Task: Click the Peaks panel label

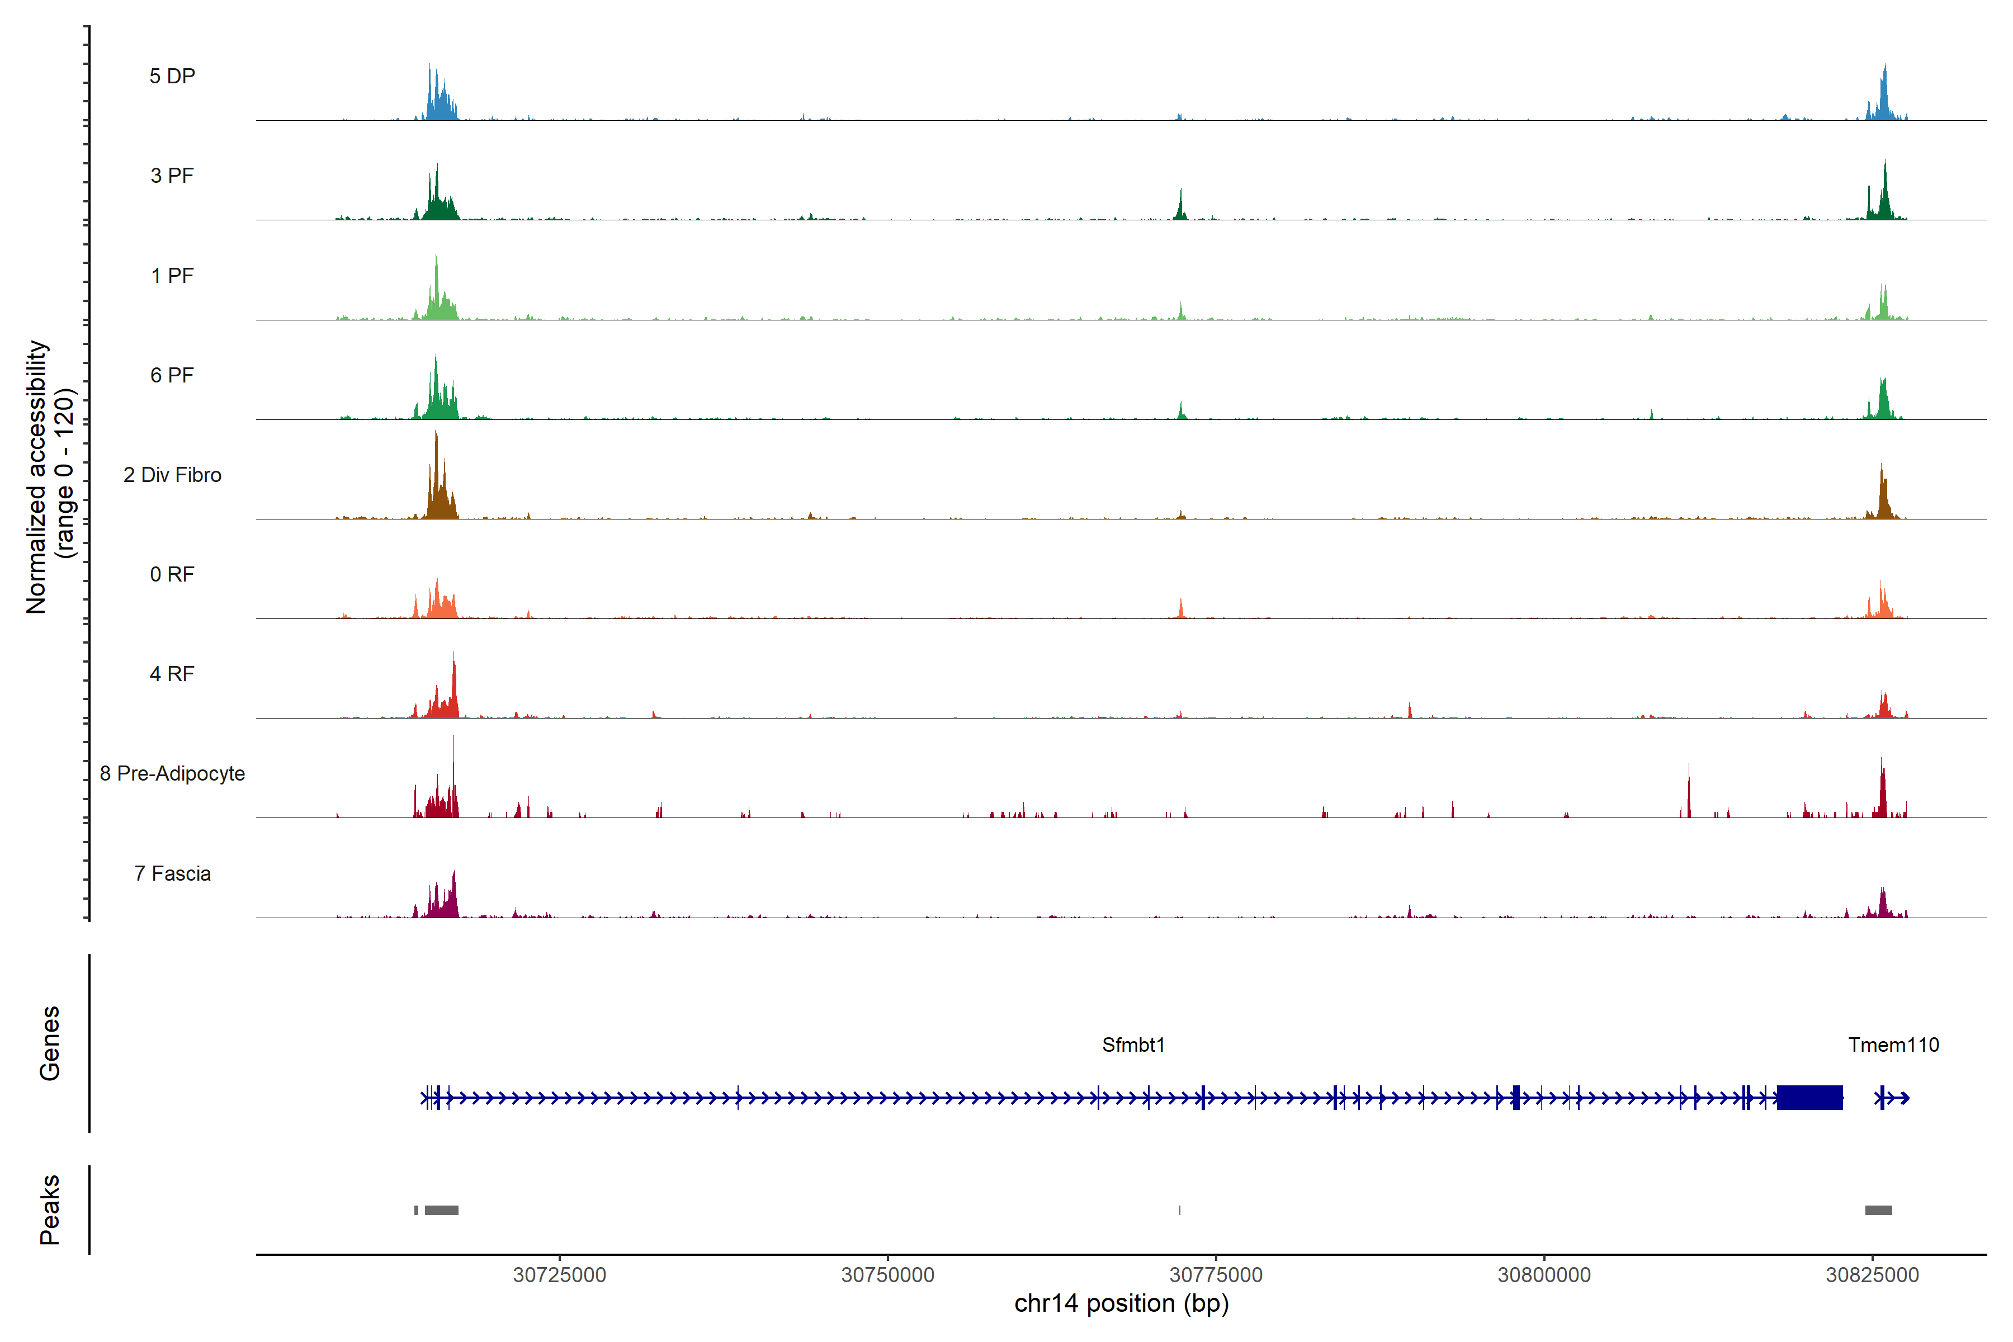Action: coord(50,1209)
